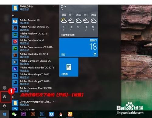Screen dimensions: 152x118
Task: Open the weather tile for 河南省安阳市
Action: [79, 21]
